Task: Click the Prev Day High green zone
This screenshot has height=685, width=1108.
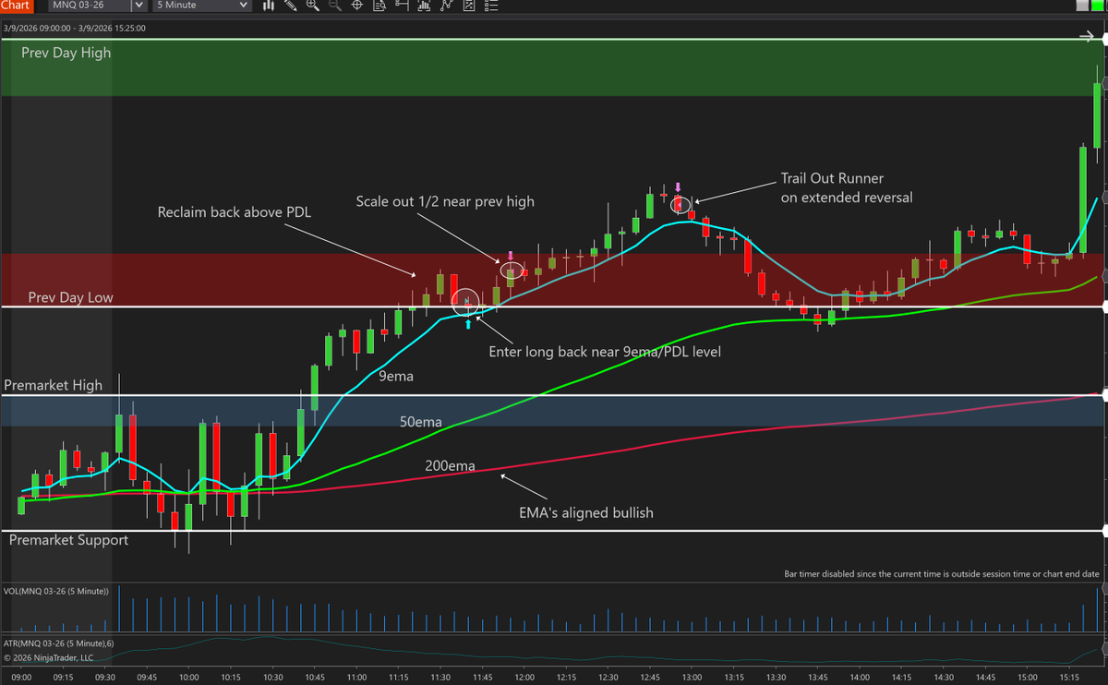Action: [554, 69]
